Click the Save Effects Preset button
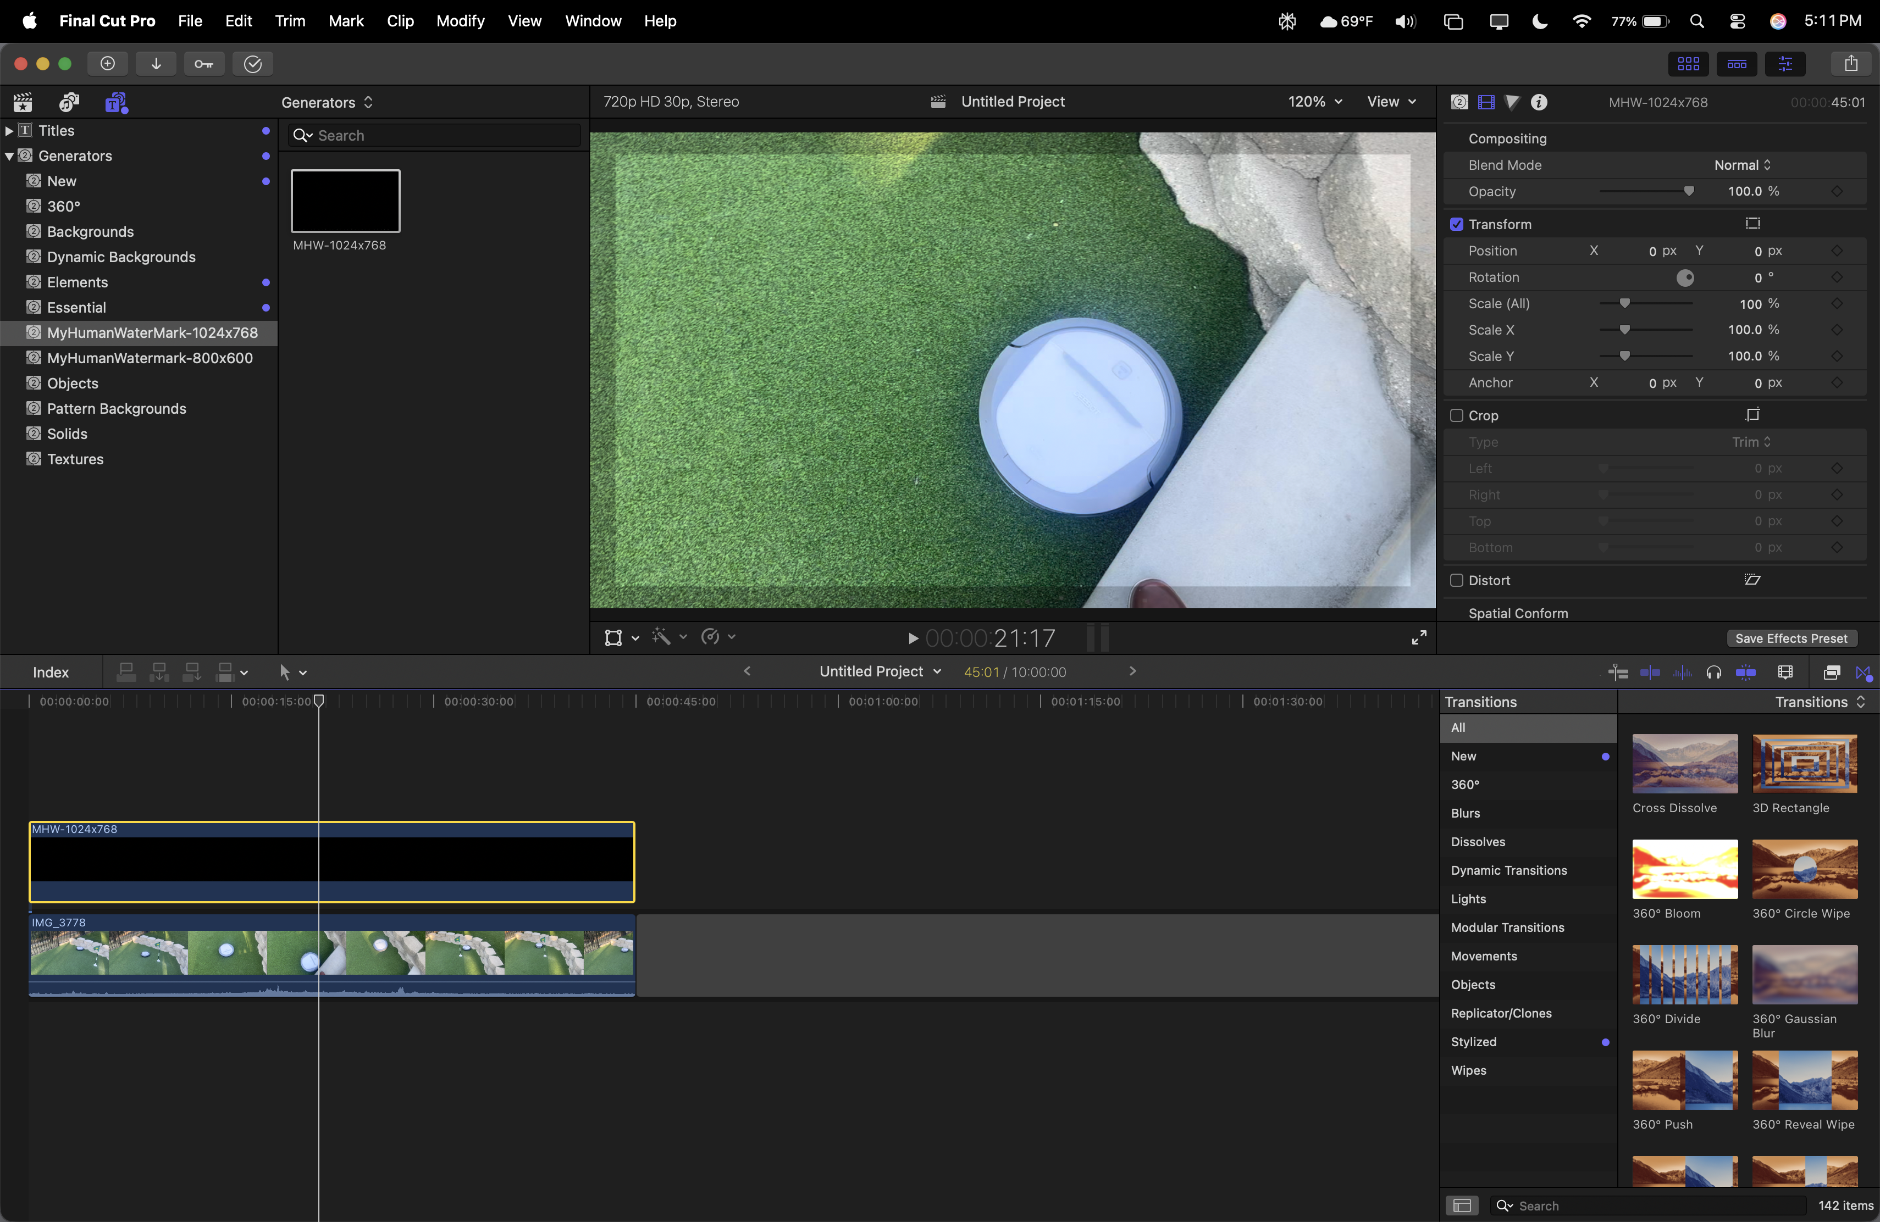Screen dimensions: 1880x1222 click(1791, 638)
